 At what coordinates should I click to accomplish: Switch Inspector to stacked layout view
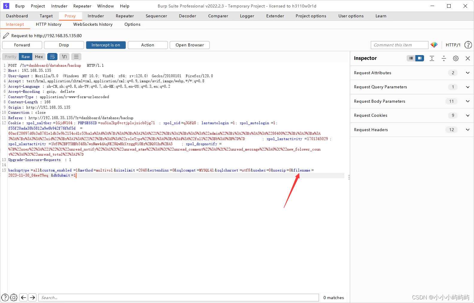click(411, 58)
